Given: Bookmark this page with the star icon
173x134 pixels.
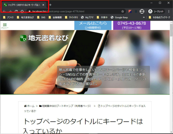Looking at the screenshot, I should pos(122,11).
